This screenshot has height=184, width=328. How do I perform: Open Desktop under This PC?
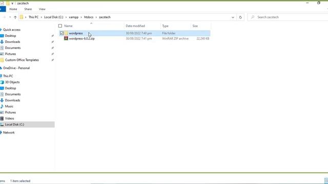pyautogui.click(x=10, y=88)
